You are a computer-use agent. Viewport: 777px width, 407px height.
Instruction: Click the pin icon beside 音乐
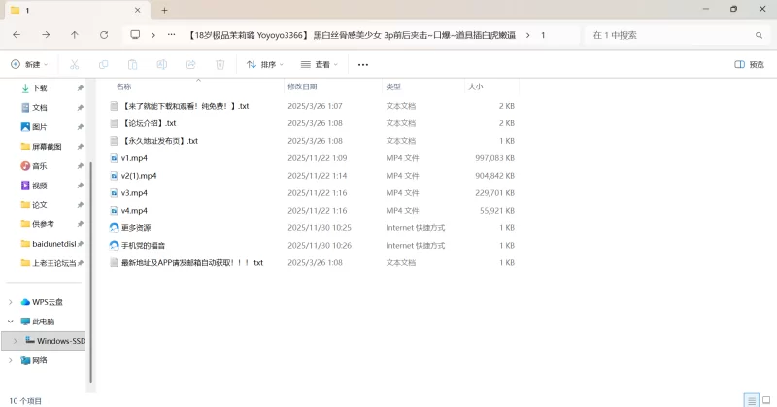click(81, 166)
